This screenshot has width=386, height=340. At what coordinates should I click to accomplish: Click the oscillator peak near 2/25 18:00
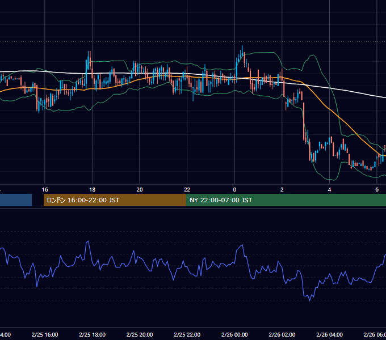pyautogui.click(x=87, y=242)
